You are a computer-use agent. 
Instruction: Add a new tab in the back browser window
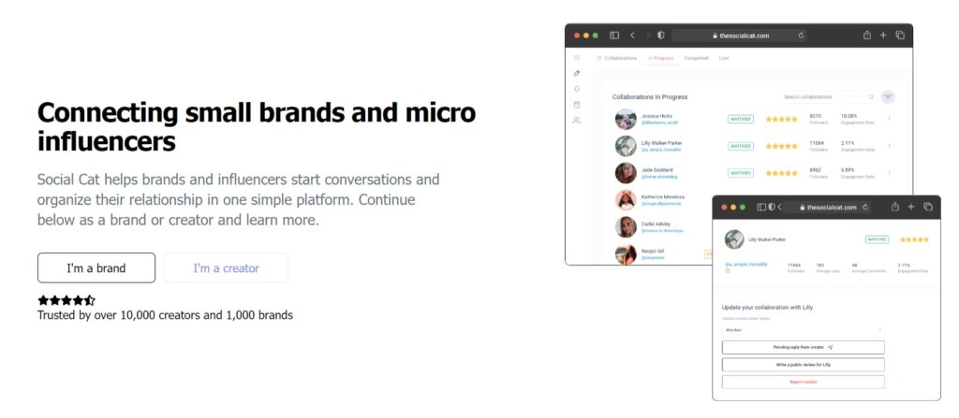click(883, 36)
